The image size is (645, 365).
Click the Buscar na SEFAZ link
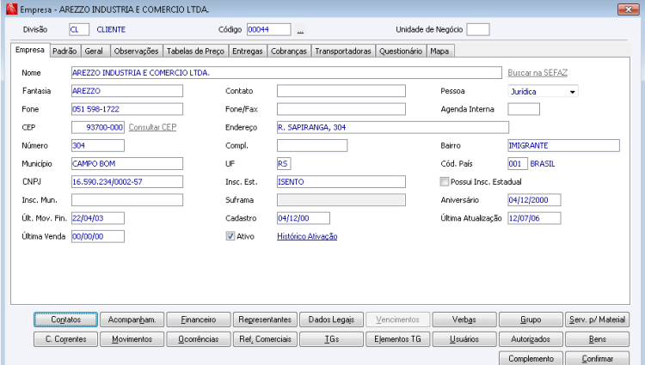537,73
